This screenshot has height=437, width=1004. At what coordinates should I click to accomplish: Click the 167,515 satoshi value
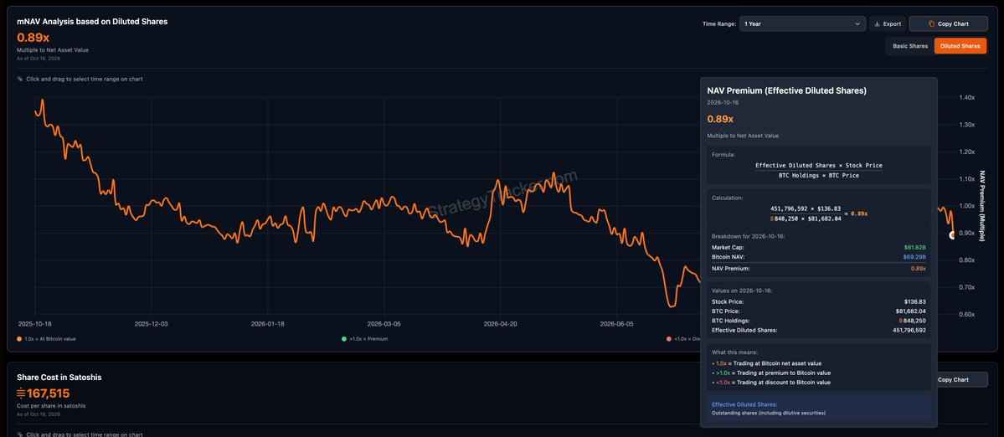click(x=48, y=393)
